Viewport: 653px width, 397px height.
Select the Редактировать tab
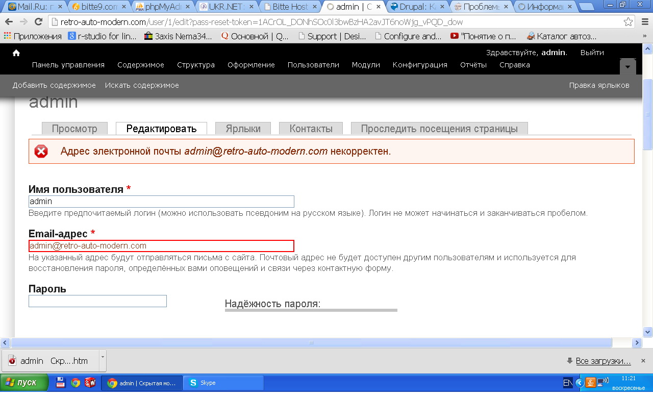coord(161,129)
